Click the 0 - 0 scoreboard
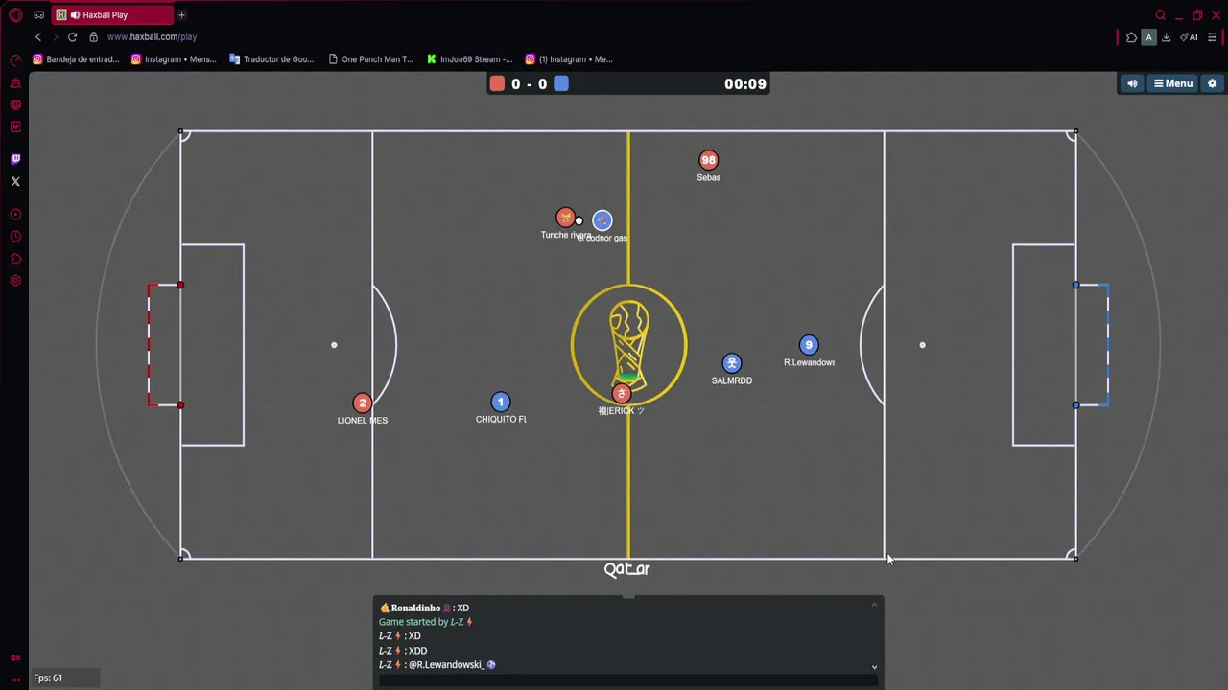 point(530,84)
